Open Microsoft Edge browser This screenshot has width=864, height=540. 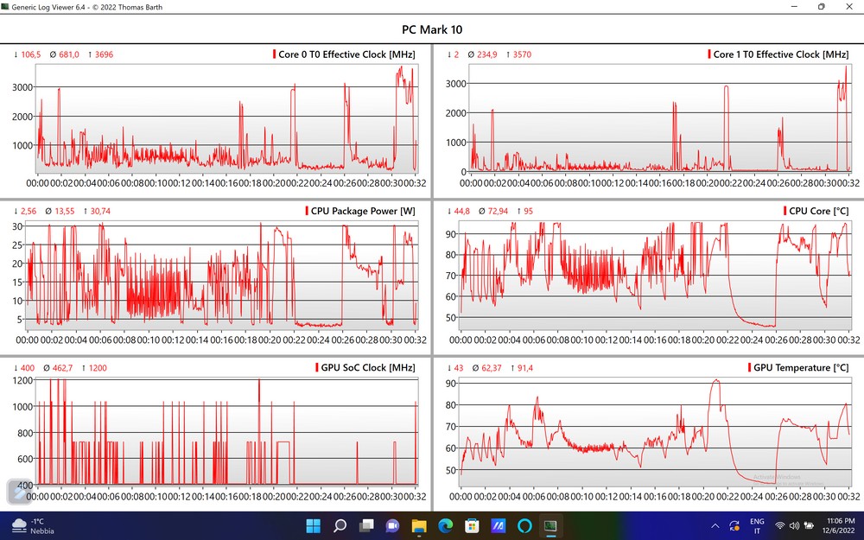click(x=445, y=525)
